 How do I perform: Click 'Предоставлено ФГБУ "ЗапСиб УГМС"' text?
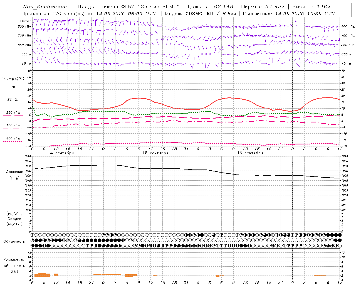[x=129, y=7]
